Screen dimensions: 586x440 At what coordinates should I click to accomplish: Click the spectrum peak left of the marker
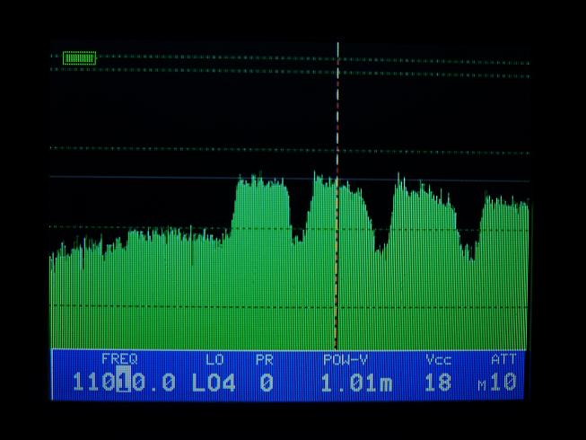(317, 176)
